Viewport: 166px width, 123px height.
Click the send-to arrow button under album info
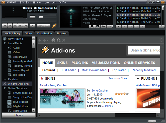coord(103,26)
